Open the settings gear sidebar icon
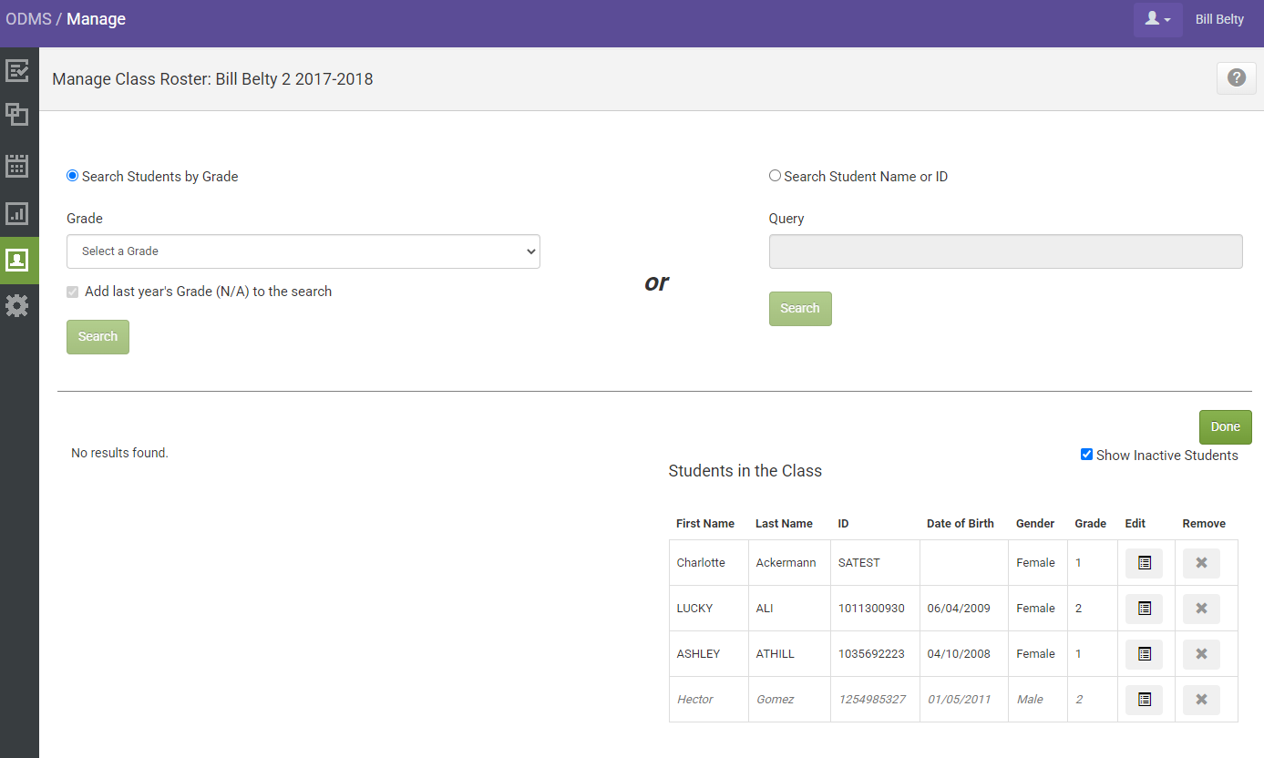Image resolution: width=1264 pixels, height=758 pixels. click(x=16, y=306)
